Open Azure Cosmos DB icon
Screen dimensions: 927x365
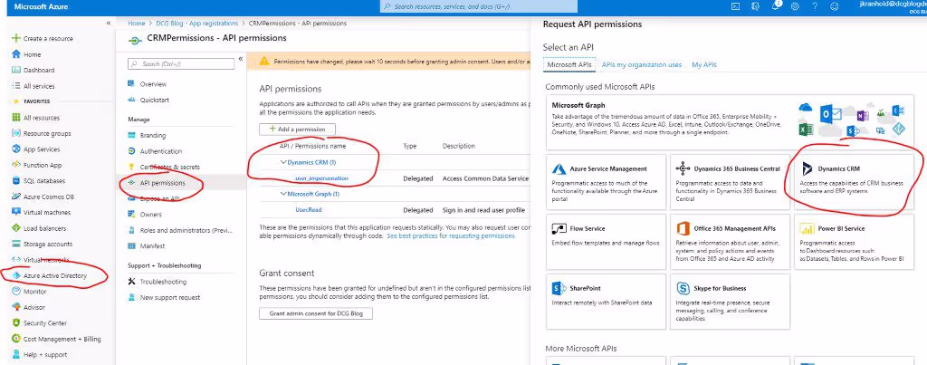pos(16,197)
